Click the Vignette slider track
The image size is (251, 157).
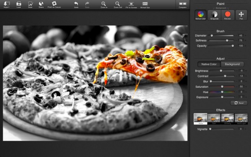(221, 129)
